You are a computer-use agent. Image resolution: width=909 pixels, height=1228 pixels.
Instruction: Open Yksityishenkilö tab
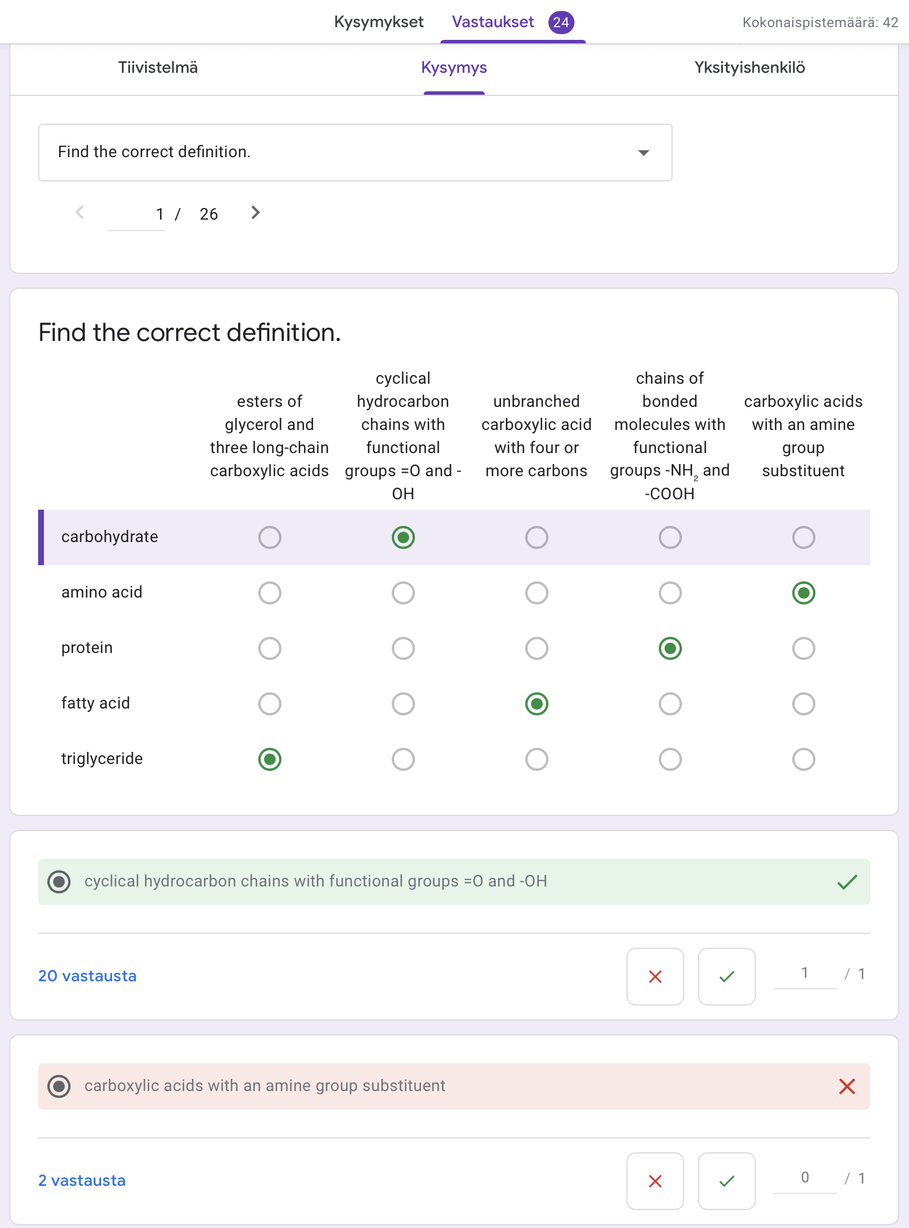(750, 68)
